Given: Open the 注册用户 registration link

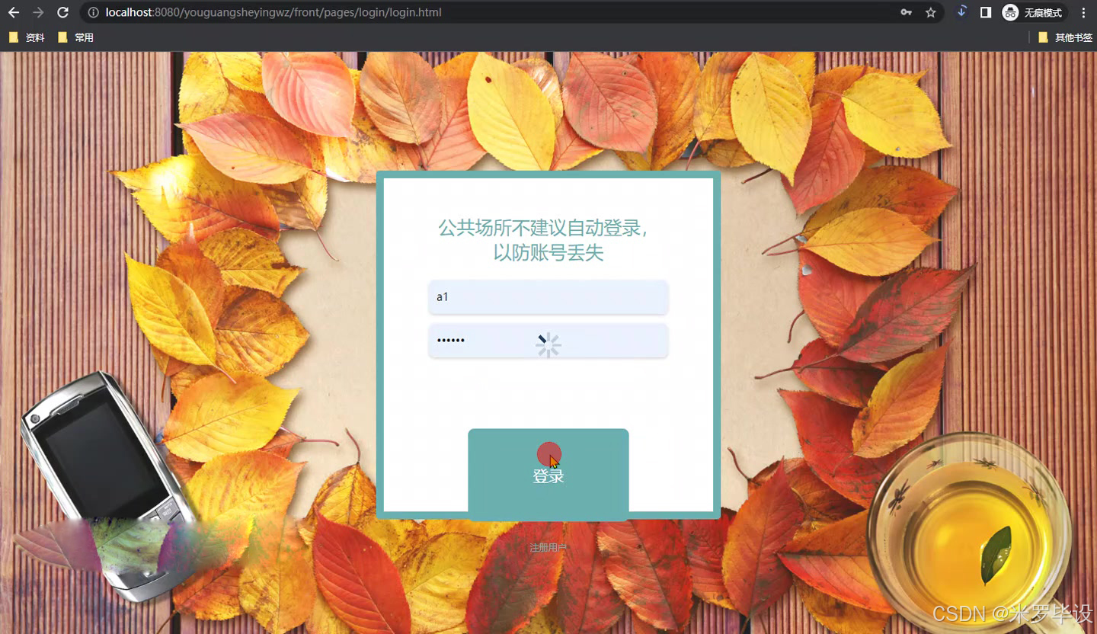Looking at the screenshot, I should [x=548, y=547].
